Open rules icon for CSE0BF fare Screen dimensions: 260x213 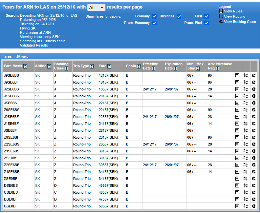[x=238, y=206]
